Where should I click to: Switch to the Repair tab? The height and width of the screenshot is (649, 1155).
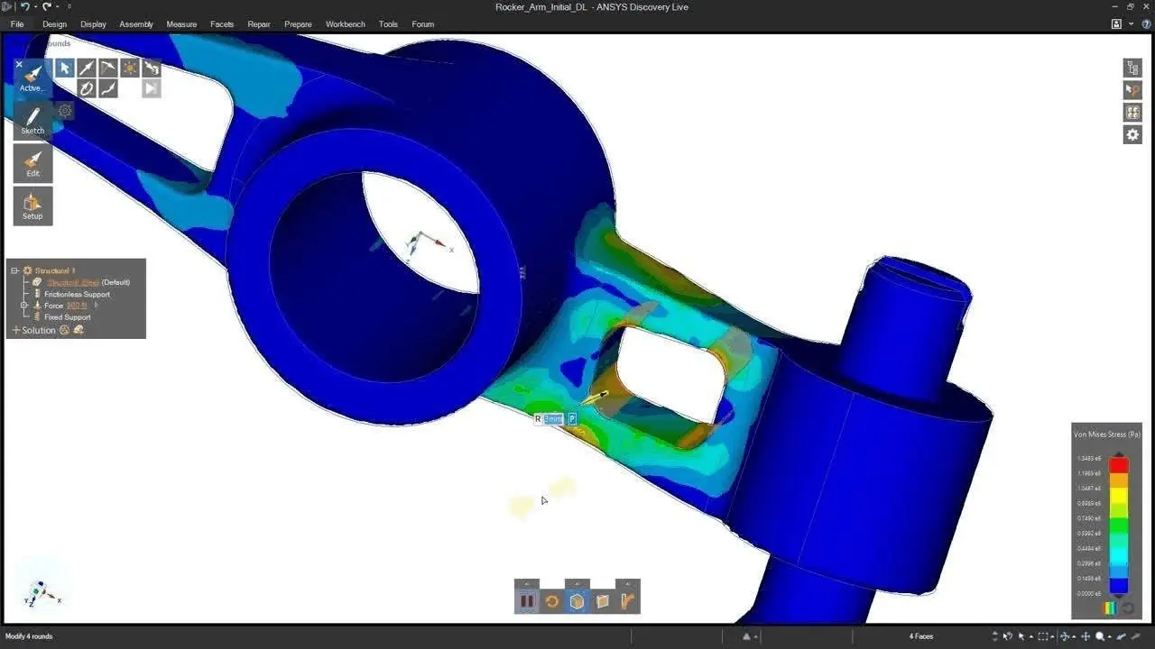click(x=259, y=24)
